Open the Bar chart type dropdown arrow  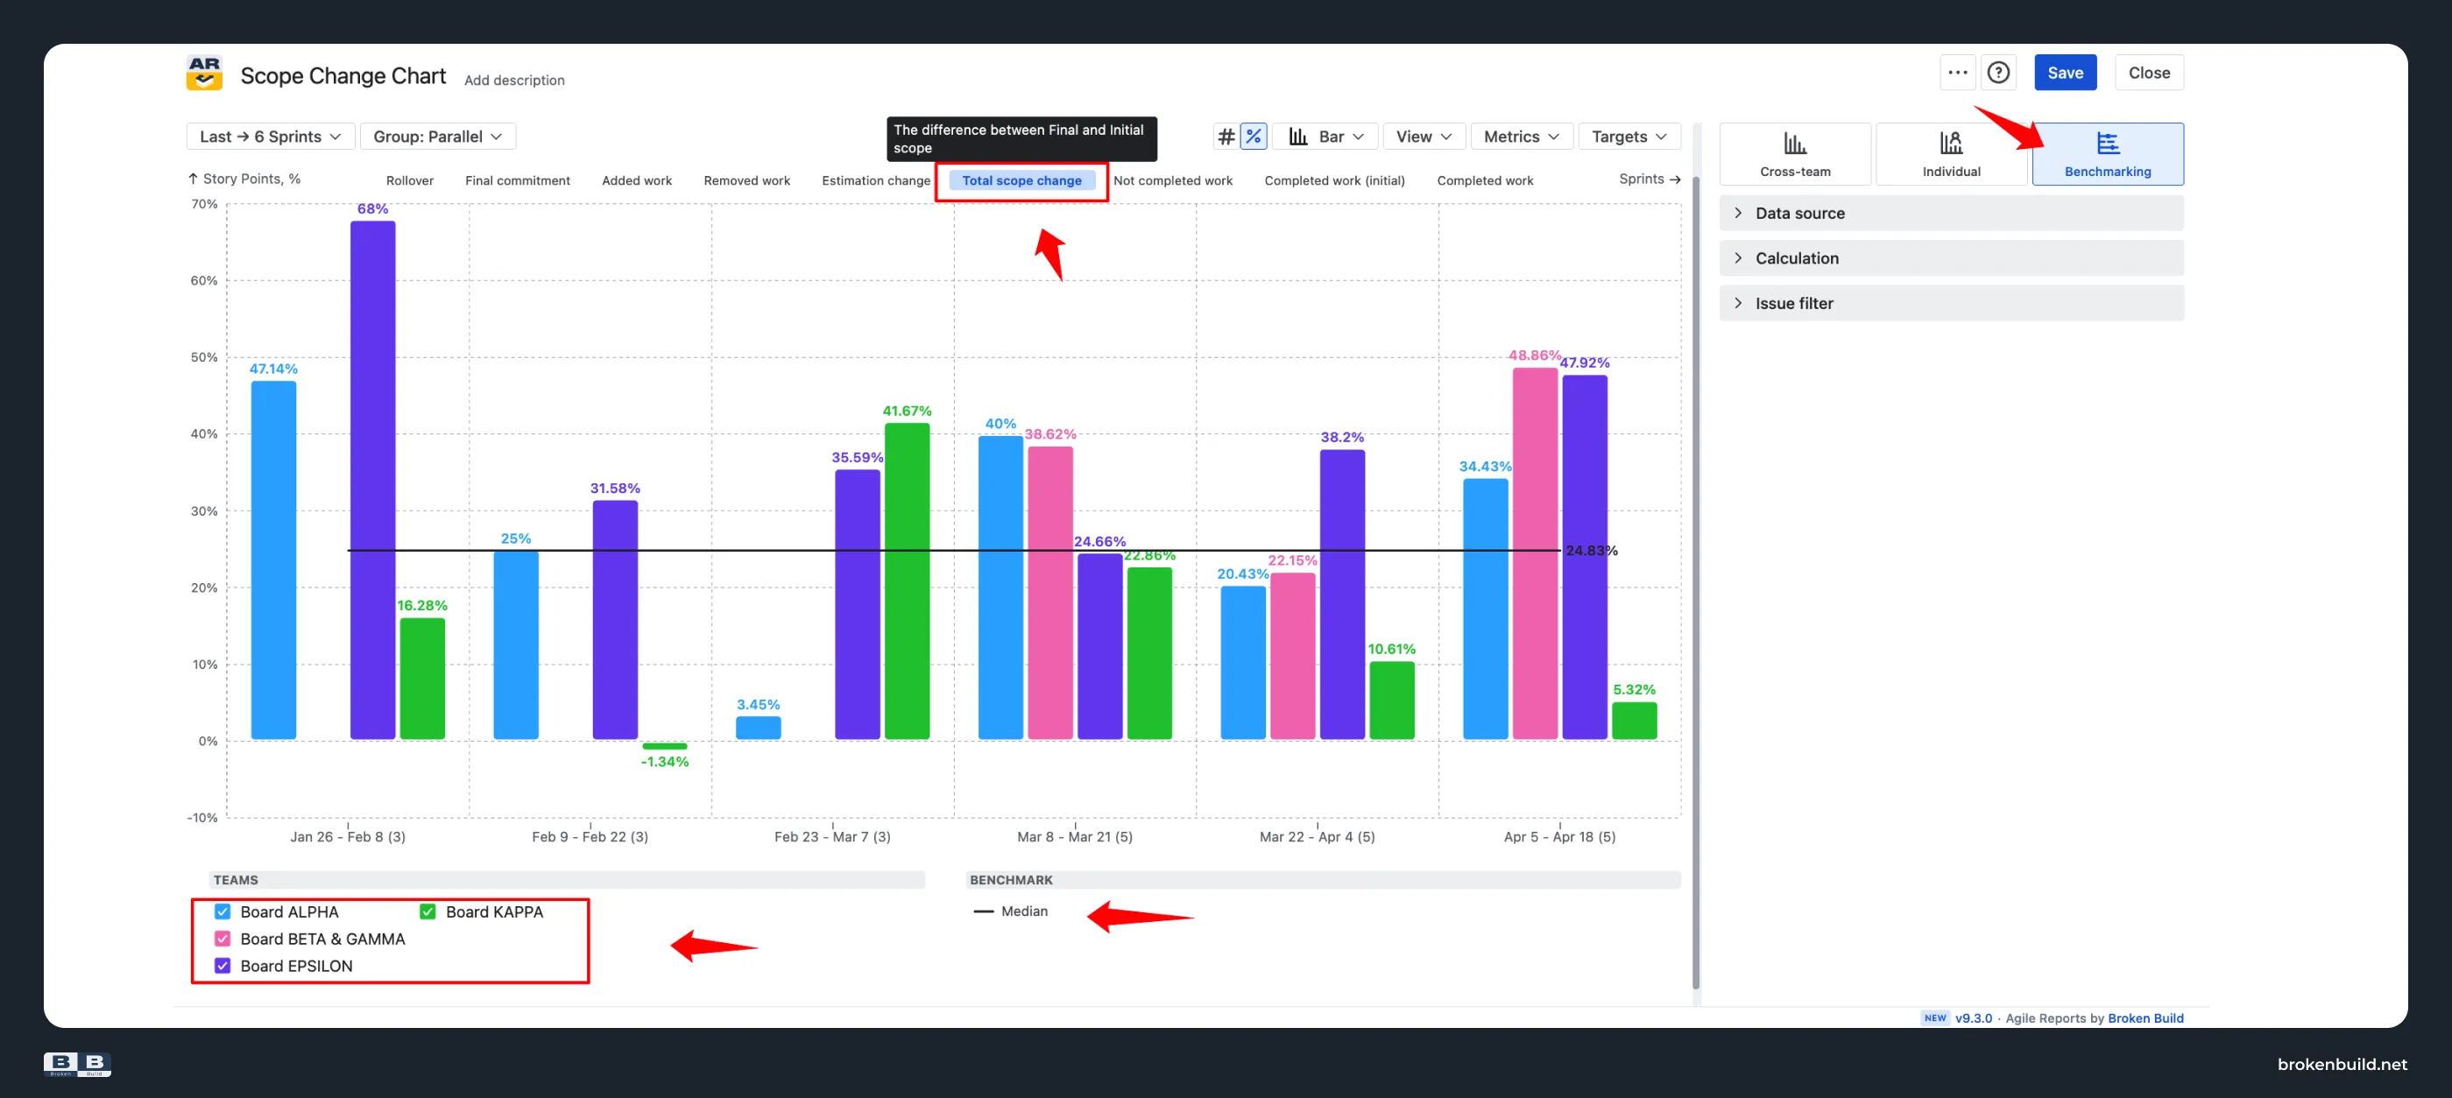point(1359,136)
